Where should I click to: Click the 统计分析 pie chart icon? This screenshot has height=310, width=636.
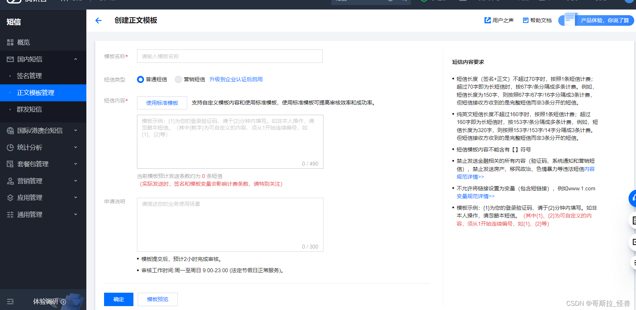(10, 148)
